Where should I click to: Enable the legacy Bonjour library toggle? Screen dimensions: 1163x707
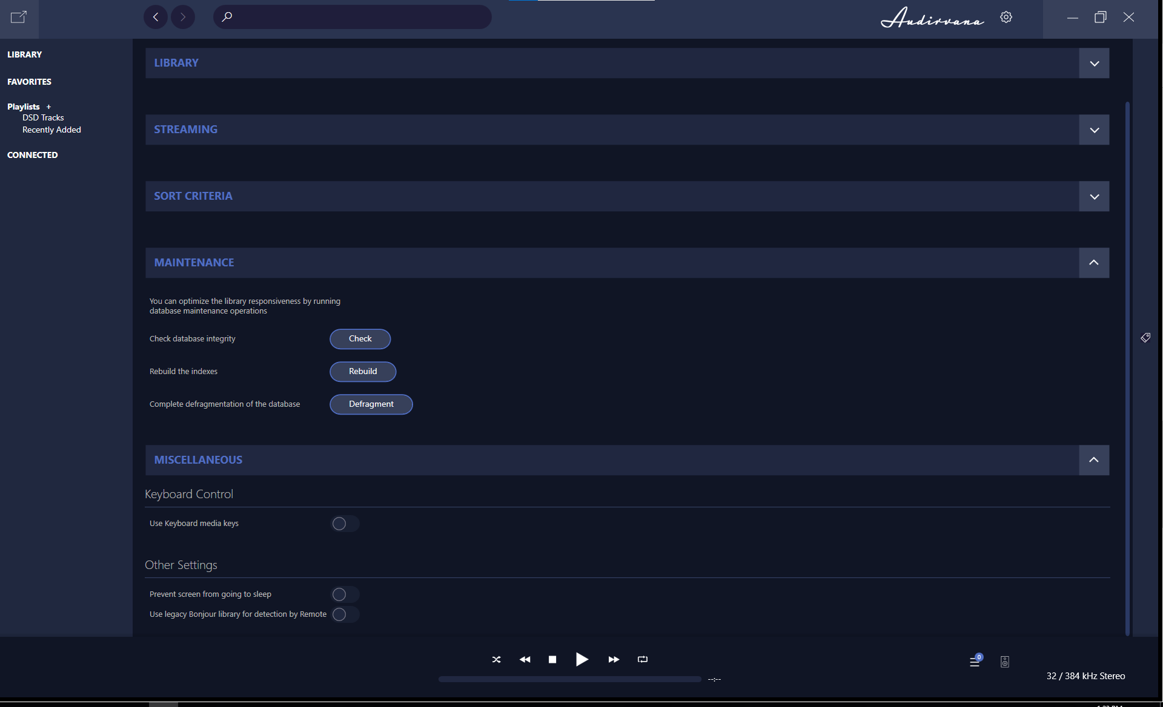point(345,614)
